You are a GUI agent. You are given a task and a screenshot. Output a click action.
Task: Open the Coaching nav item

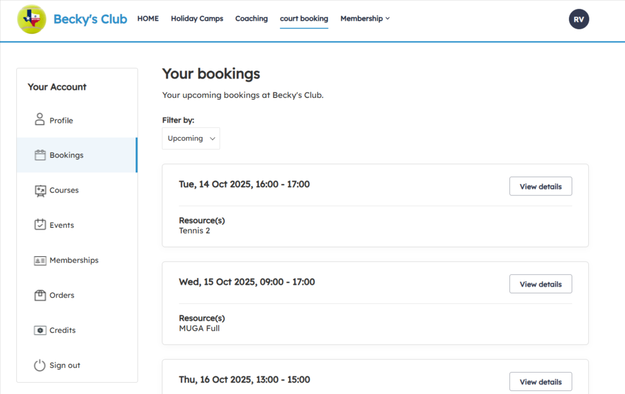click(x=251, y=18)
